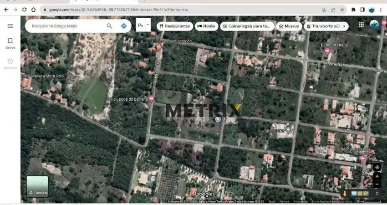Viewport: 387px width, 205px height.
Task: Select the first imagery thumbnail in strip
Action: (x=354, y=194)
